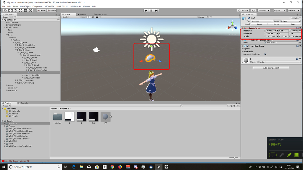Expand J_Bip_L_Shoulder in Hierarchy
The image size is (303, 170).
pyautogui.click(x=22, y=75)
